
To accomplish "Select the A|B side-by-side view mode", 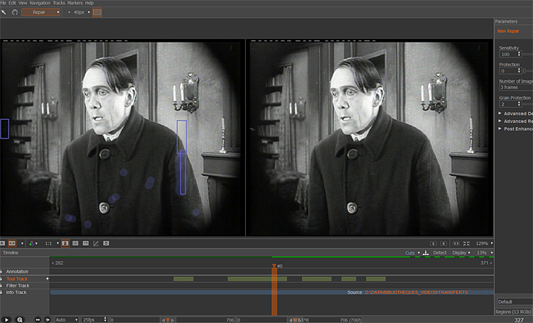I will tap(12, 243).
